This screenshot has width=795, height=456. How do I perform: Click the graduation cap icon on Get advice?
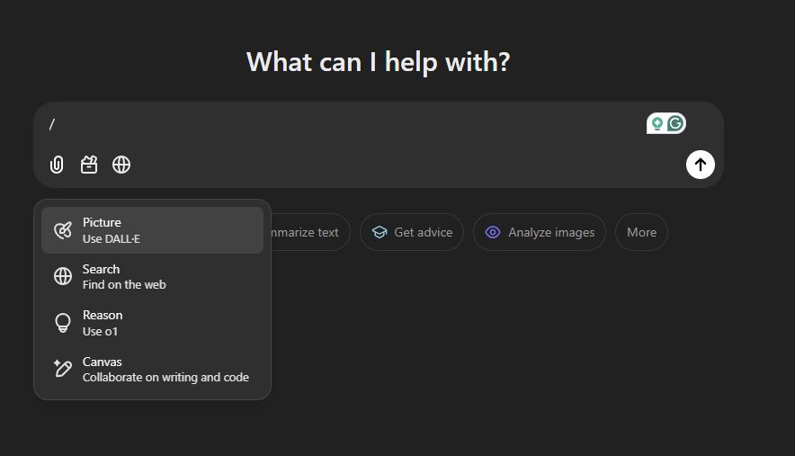point(380,232)
